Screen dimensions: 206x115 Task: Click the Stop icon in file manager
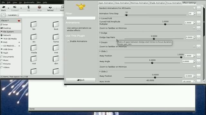click(x=39, y=7)
